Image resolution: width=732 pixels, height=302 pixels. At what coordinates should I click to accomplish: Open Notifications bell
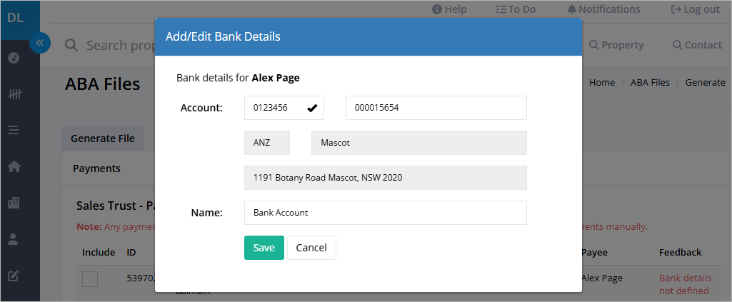[x=603, y=9]
